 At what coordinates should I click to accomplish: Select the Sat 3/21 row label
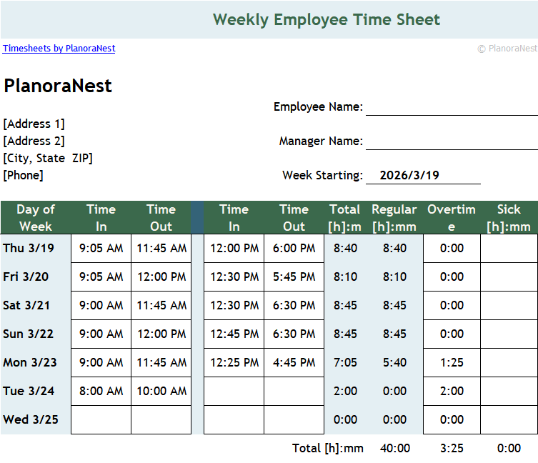coord(26,305)
